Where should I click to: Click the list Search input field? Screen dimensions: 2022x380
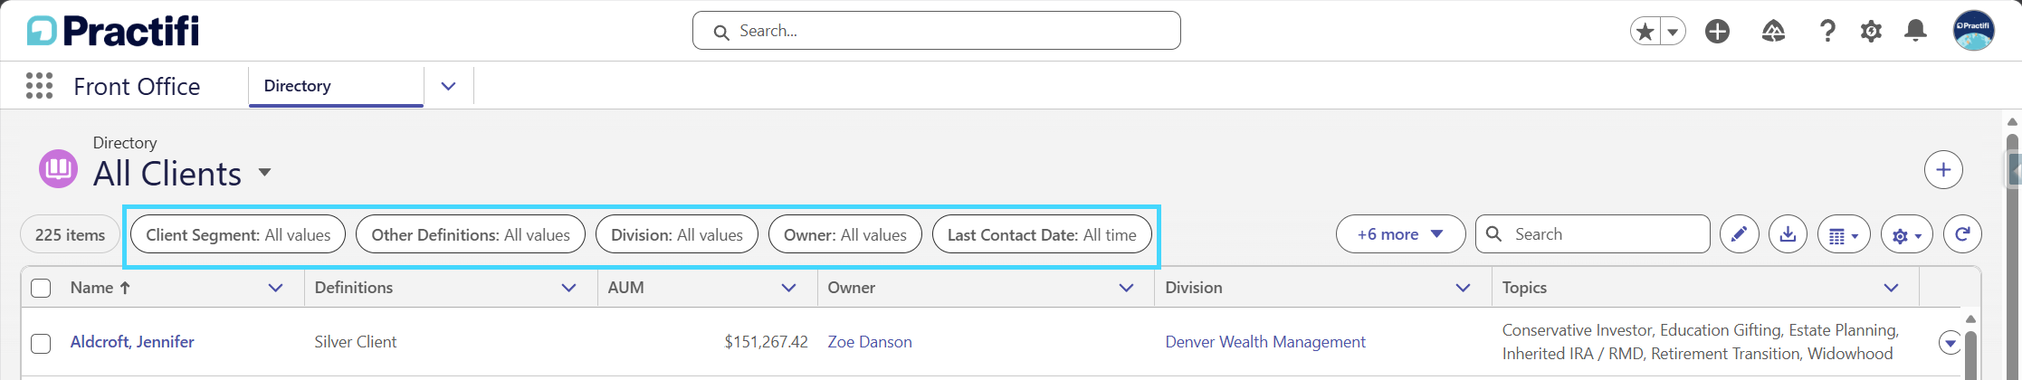1593,234
